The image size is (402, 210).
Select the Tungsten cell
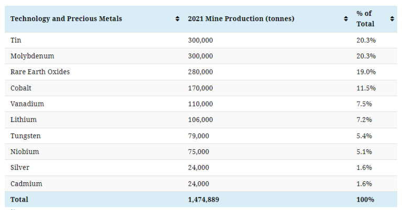tap(26, 136)
